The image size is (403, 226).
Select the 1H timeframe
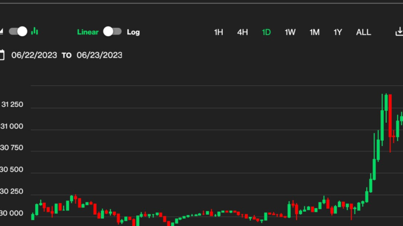pos(219,32)
